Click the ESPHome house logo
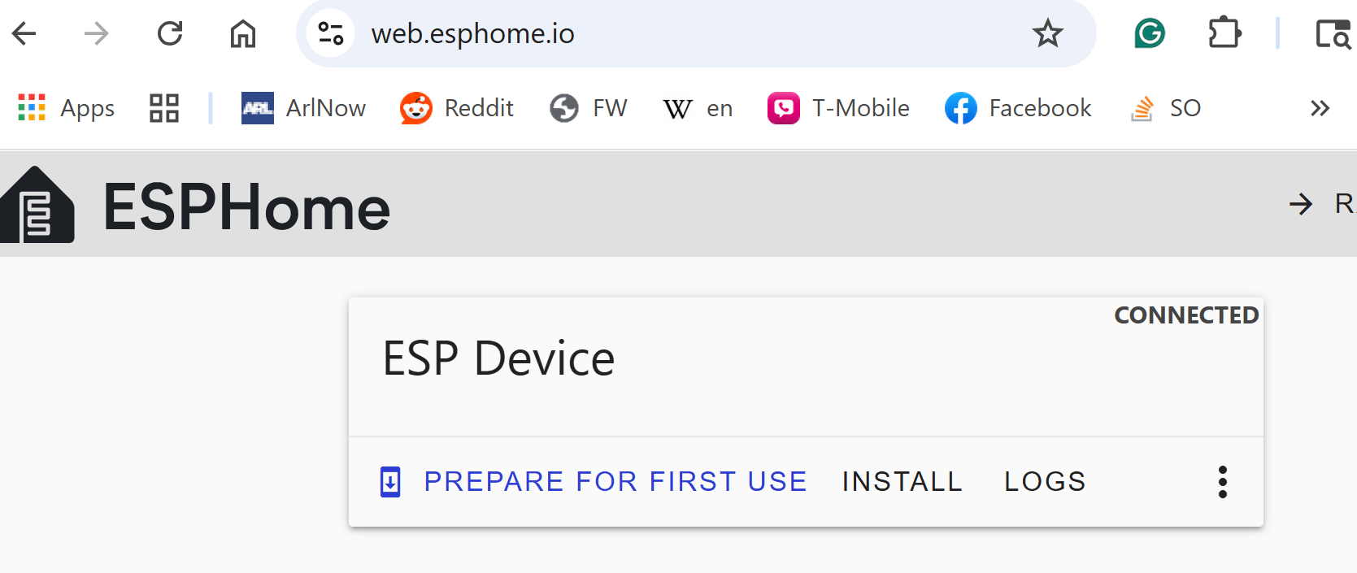1357x573 pixels. tap(37, 205)
